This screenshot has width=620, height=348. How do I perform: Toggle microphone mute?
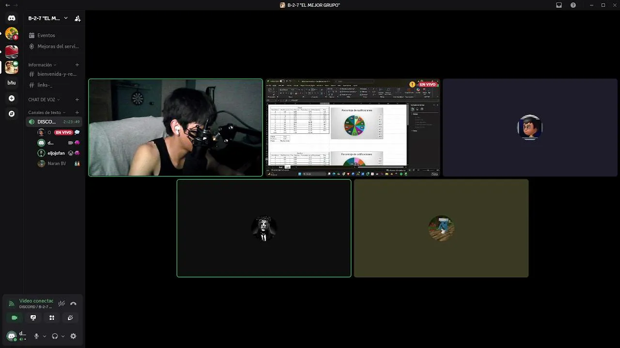coord(36,336)
